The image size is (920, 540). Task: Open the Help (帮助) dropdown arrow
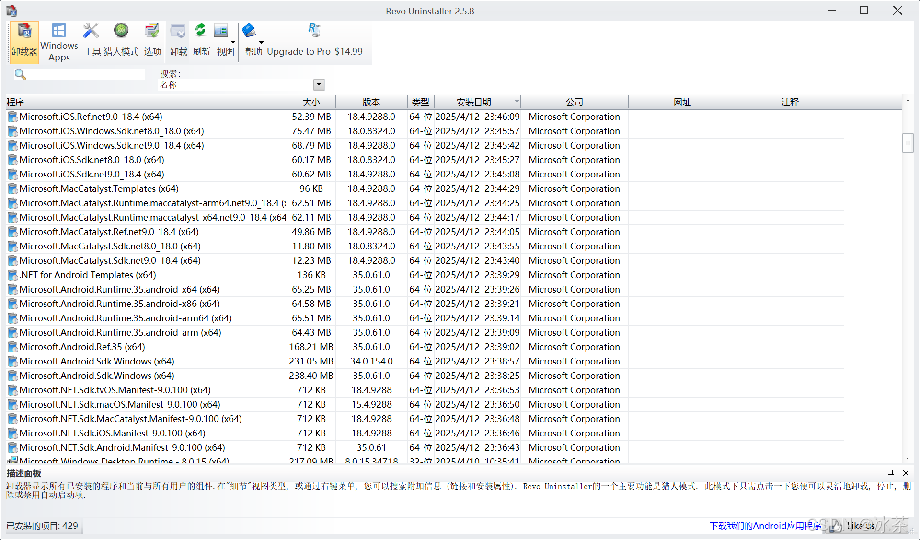click(262, 42)
